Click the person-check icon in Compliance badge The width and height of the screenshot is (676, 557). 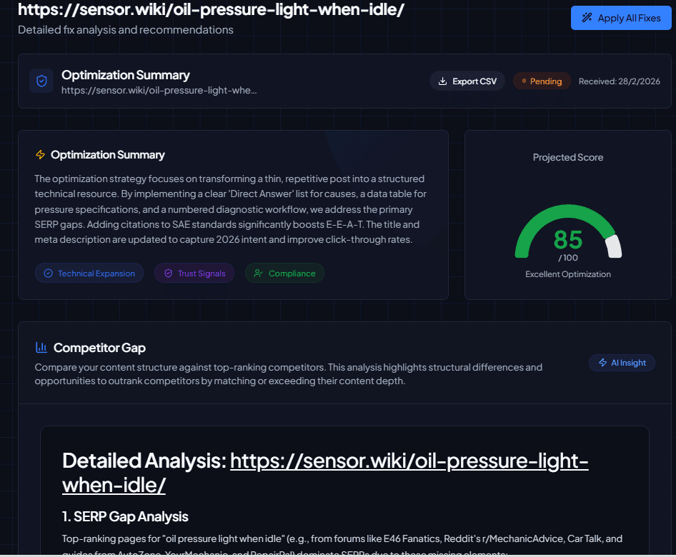click(x=257, y=273)
